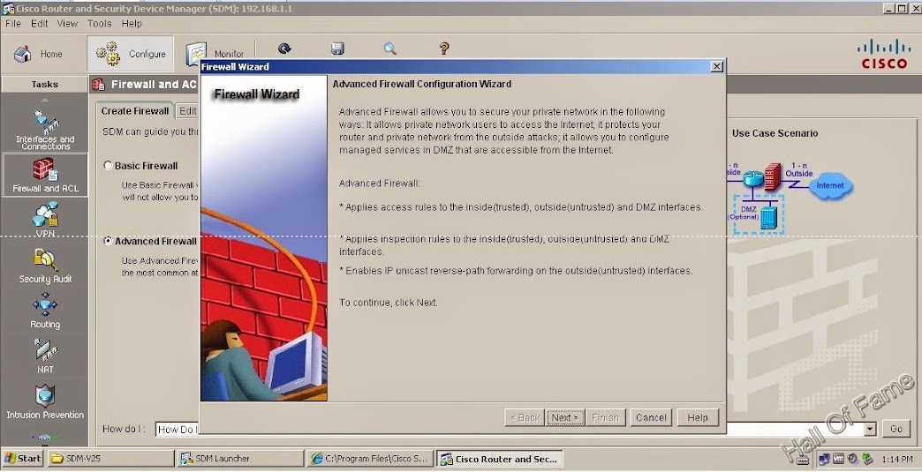Open the File menu

(13, 24)
